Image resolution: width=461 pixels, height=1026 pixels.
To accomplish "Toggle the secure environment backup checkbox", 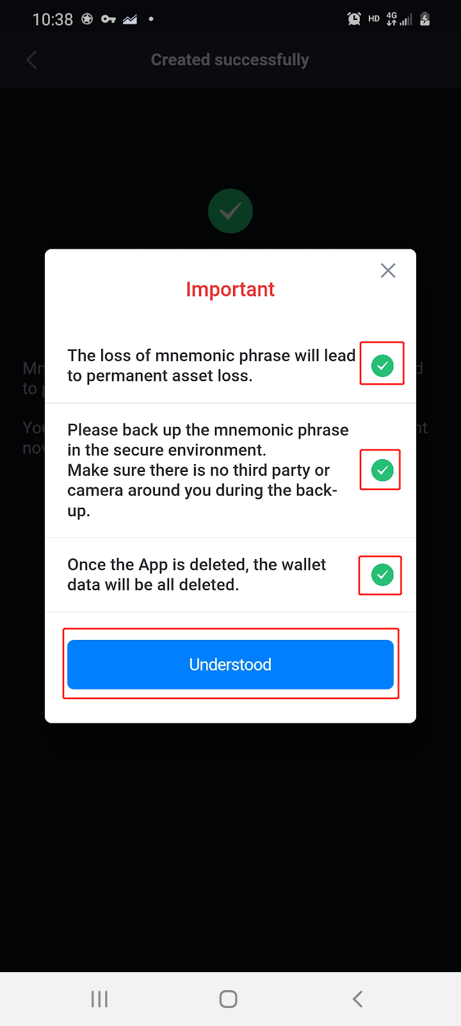I will coord(382,470).
